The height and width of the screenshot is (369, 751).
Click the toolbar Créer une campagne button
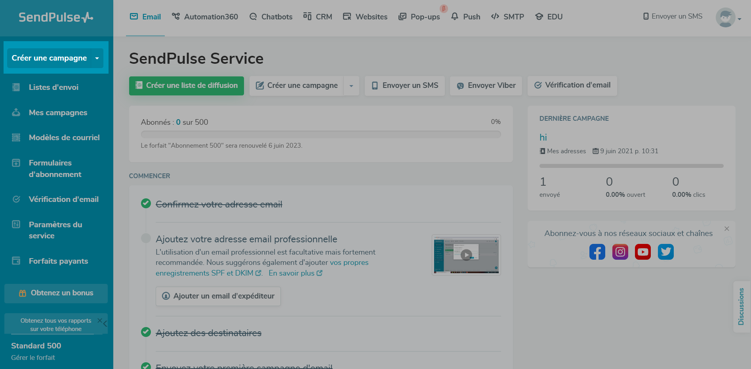coord(297,86)
